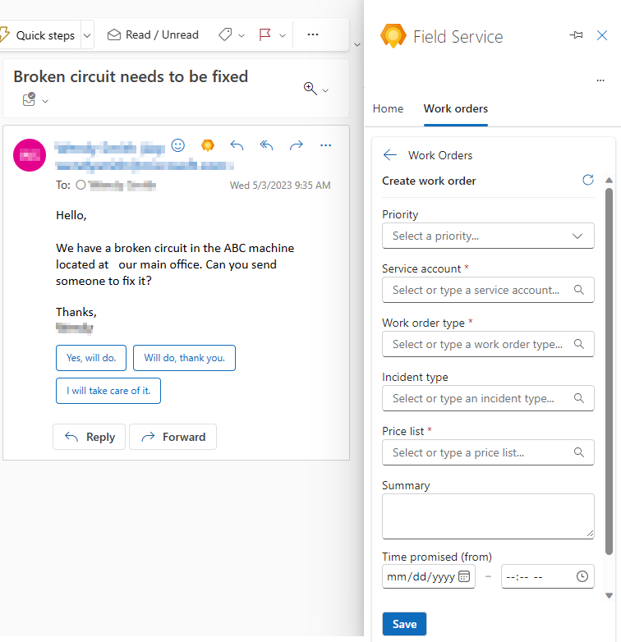Open the calendar date picker icon
The height and width of the screenshot is (642, 621).
click(464, 576)
